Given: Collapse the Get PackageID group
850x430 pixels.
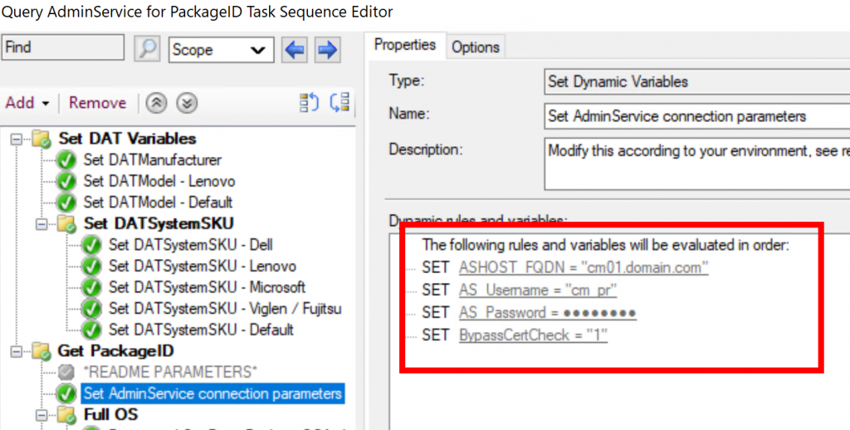Looking at the screenshot, I should click(x=16, y=352).
